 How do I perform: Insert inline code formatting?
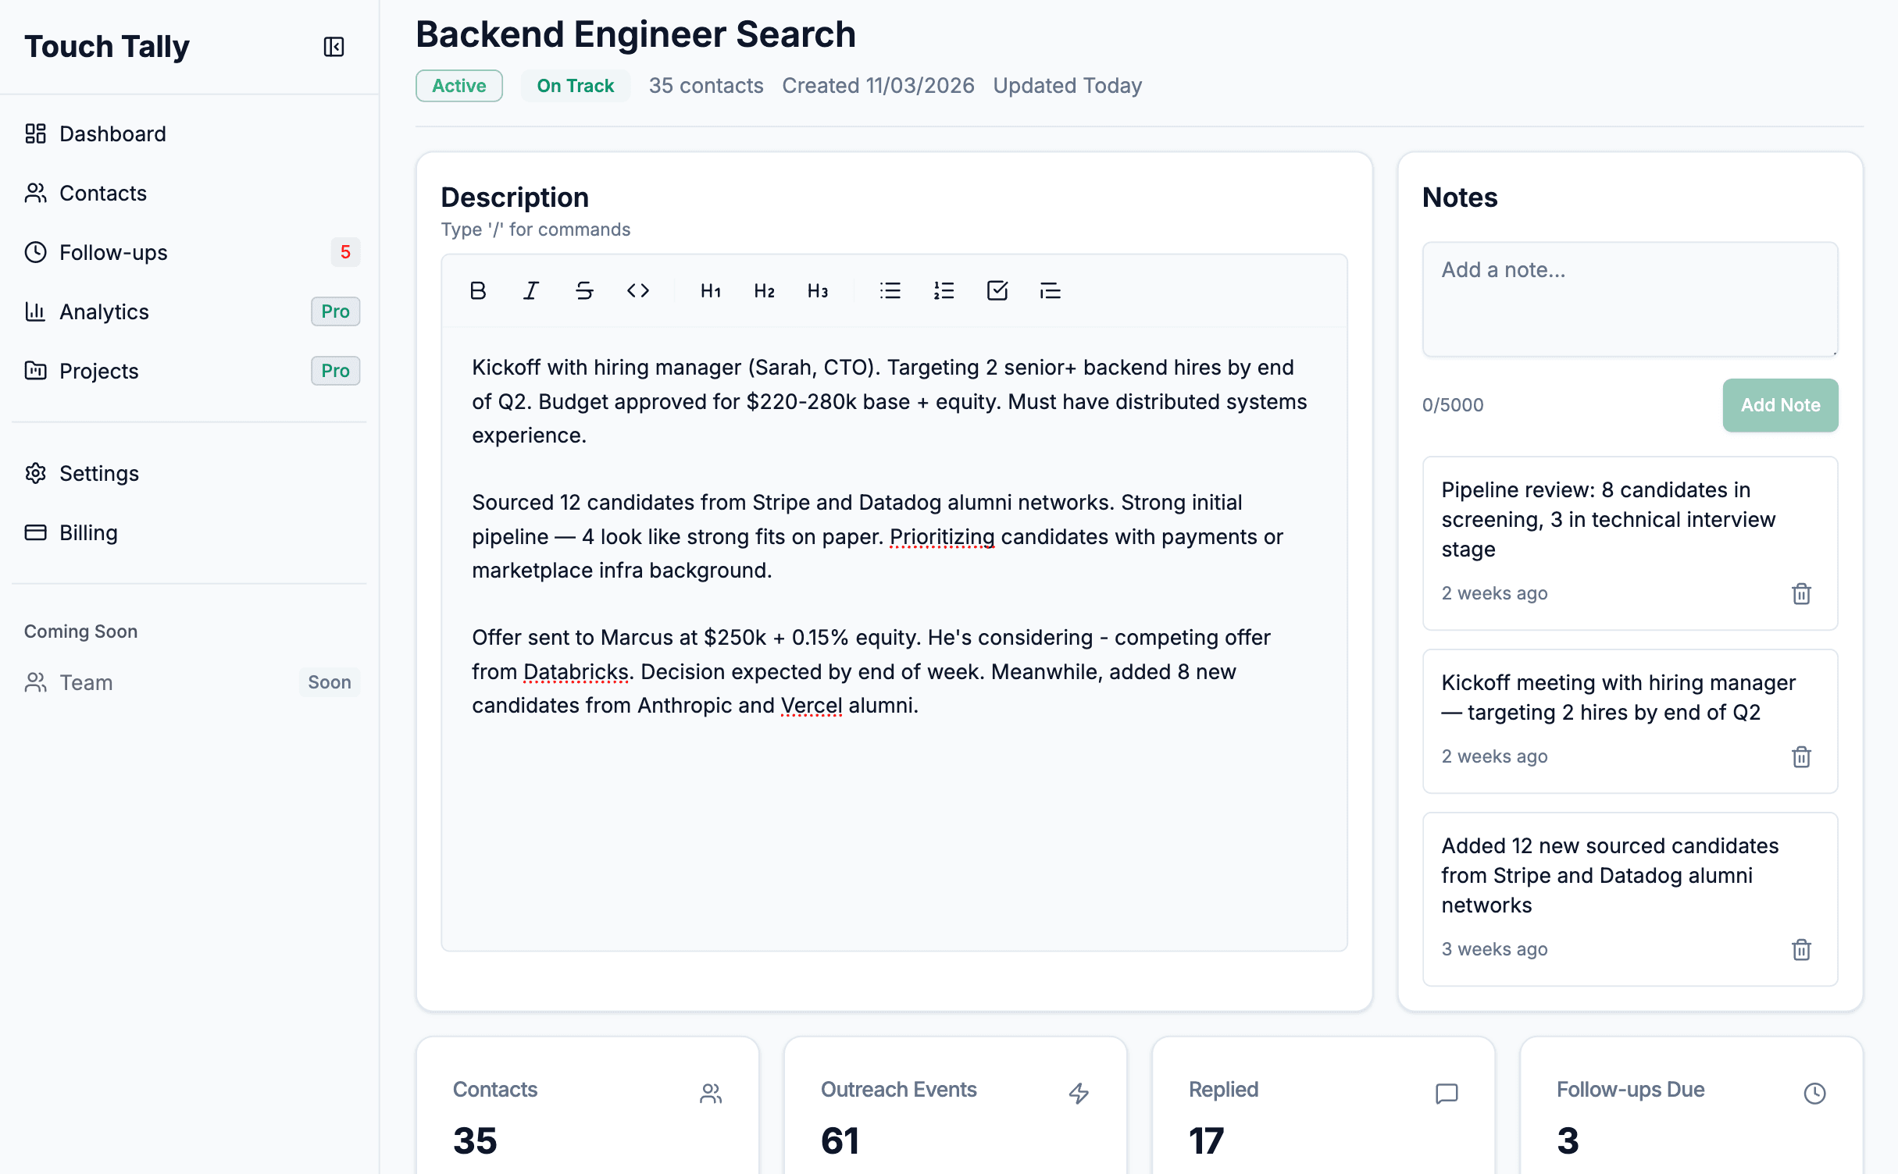point(638,291)
